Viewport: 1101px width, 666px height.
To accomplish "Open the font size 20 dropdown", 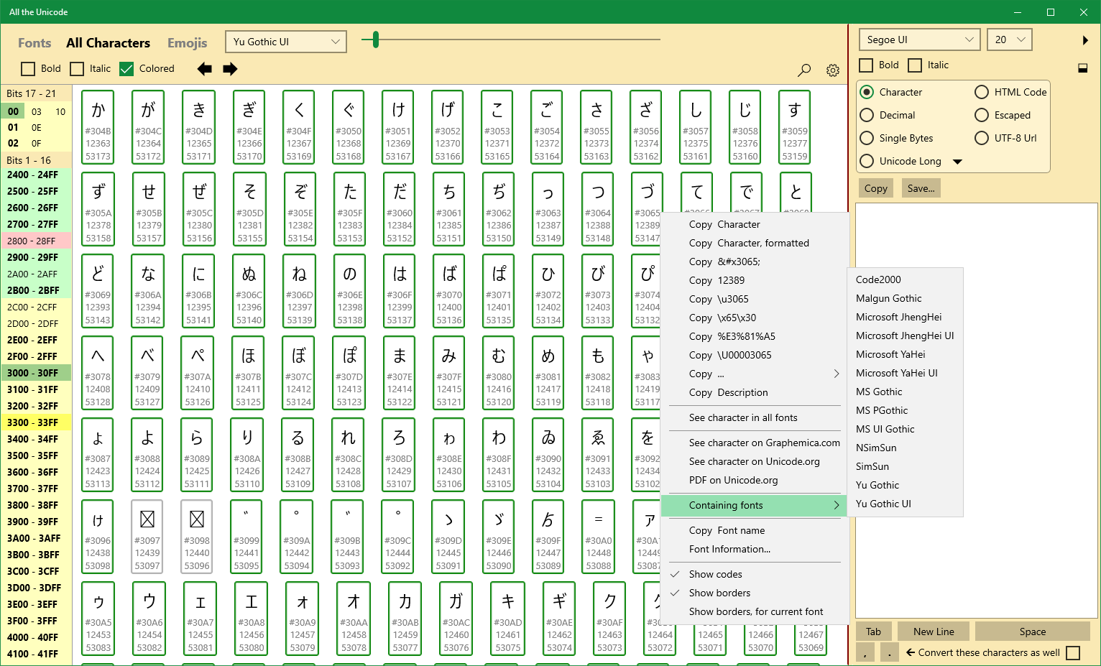I will tap(1009, 40).
